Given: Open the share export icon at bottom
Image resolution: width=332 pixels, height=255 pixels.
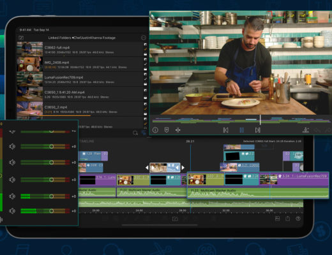Looking at the screenshot, I should 288,219.
